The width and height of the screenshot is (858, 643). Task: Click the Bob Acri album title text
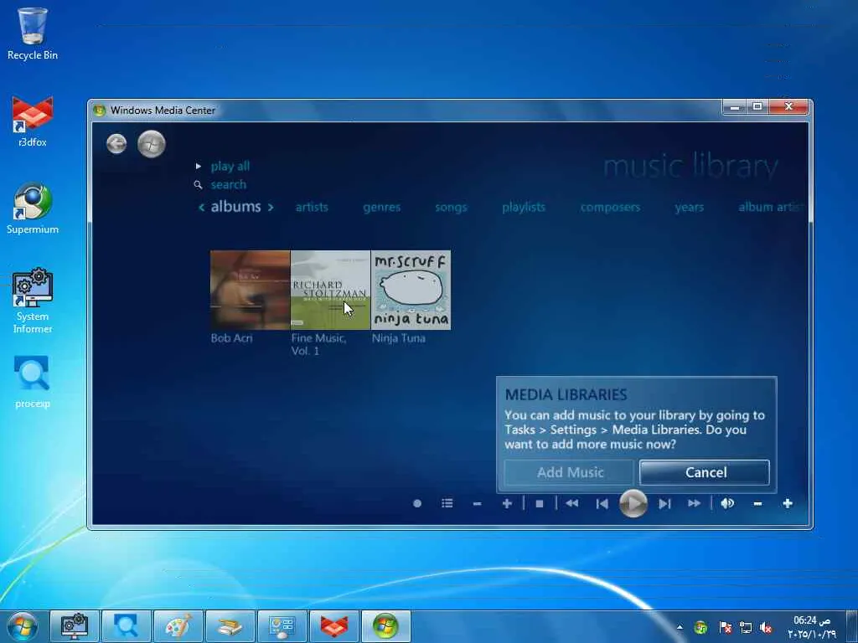pos(231,338)
